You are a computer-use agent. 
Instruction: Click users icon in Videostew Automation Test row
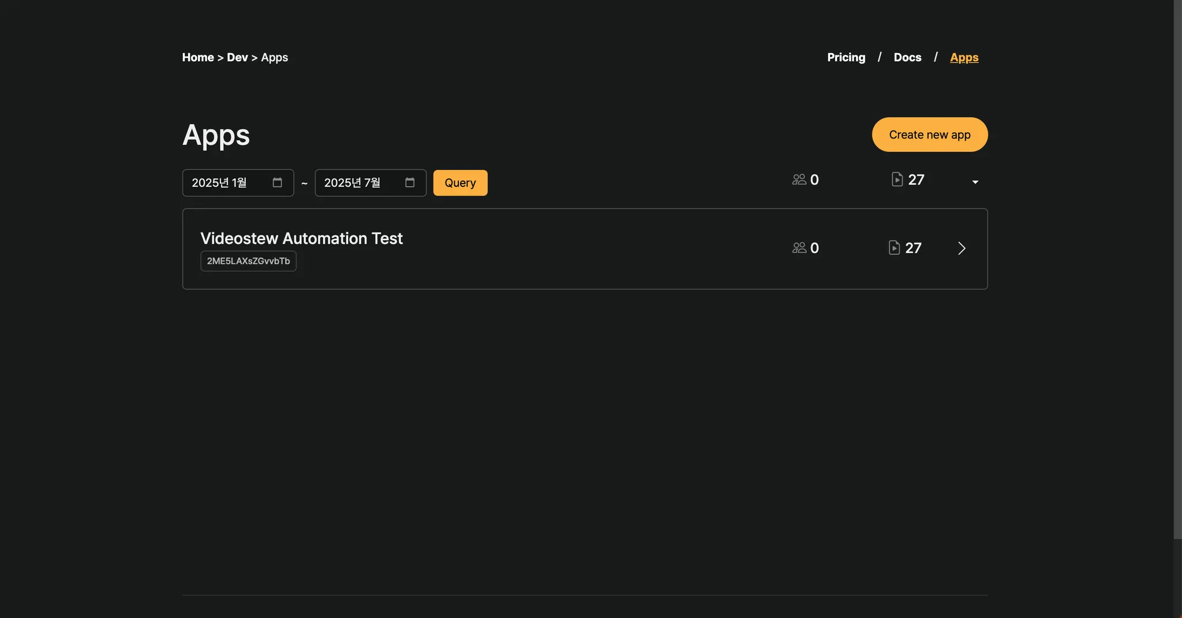[799, 248]
